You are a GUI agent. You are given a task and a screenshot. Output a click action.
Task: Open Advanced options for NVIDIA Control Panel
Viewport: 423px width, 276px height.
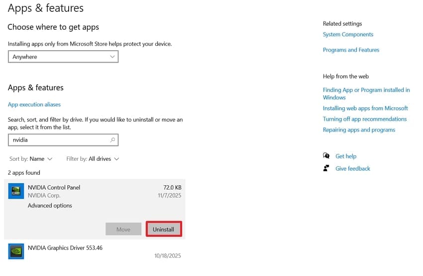pyautogui.click(x=50, y=206)
